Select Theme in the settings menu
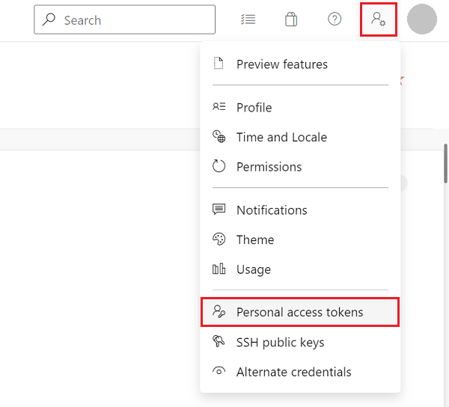 click(300, 239)
